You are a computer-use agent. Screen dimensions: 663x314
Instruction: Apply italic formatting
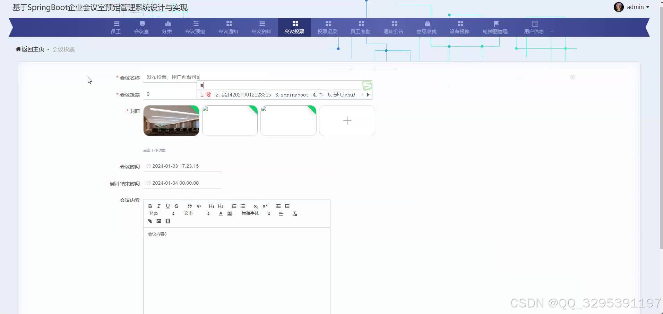pyautogui.click(x=158, y=206)
